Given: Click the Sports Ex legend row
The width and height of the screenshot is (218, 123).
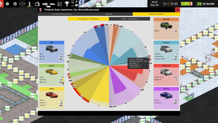Looking at the screenshot, I should pyautogui.click(x=51, y=82).
